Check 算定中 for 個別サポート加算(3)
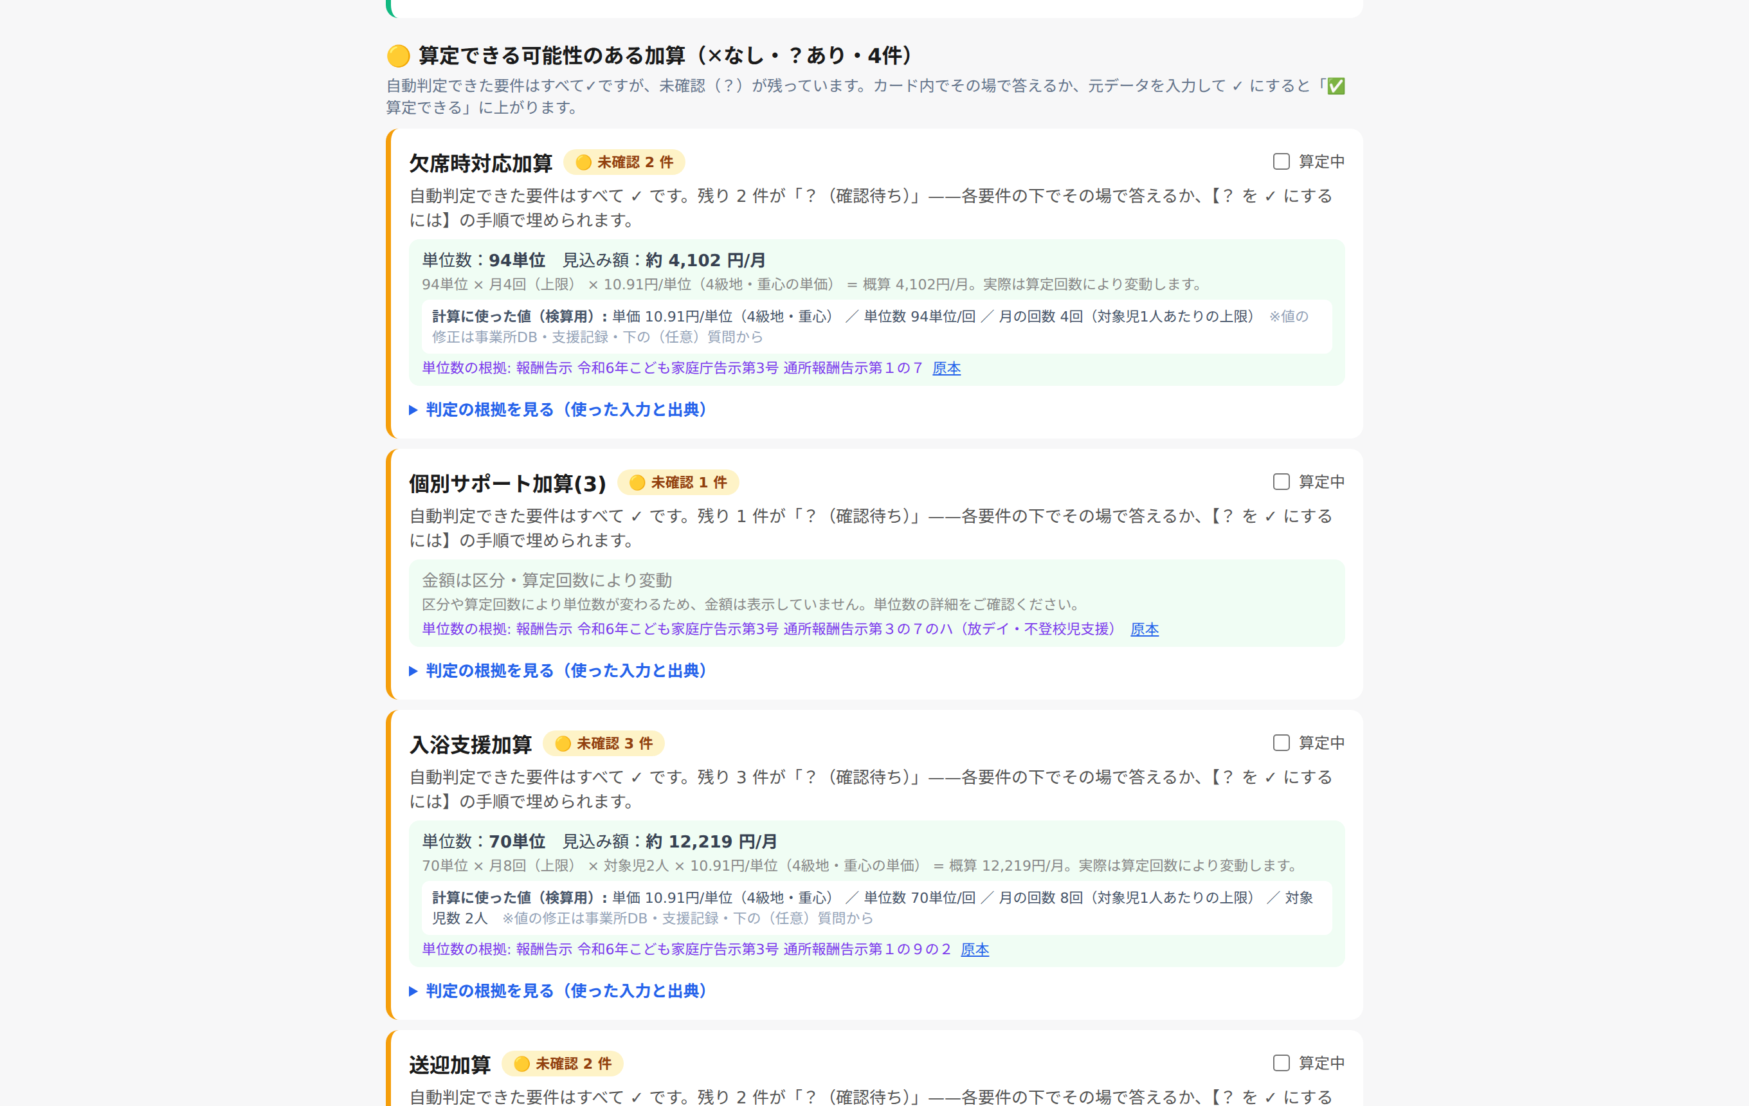The height and width of the screenshot is (1106, 1749). click(x=1282, y=482)
